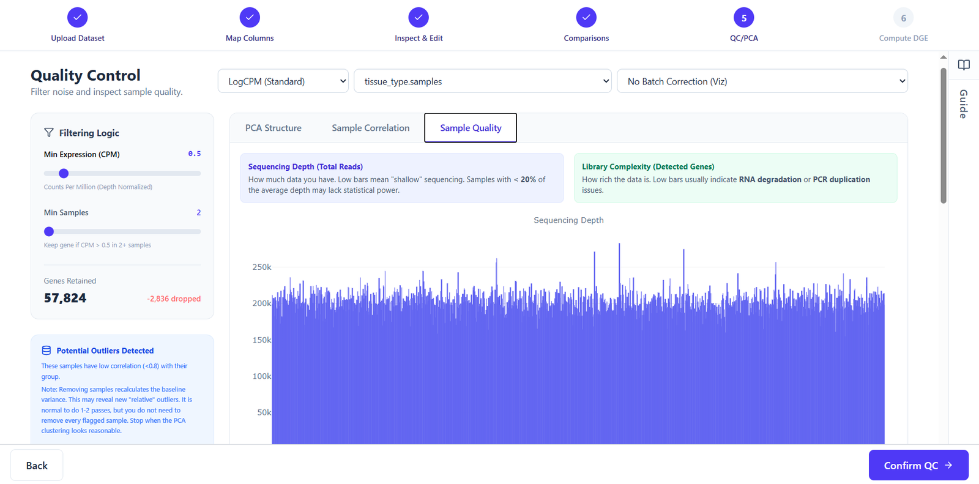This screenshot has height=484, width=979.
Task: Click 'Counts Per Million (Depth Normalized)' hint text
Action: pyautogui.click(x=98, y=187)
